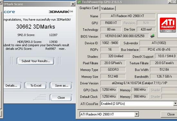Click the Save as... button
The width and height of the screenshot is (177, 121).
61,86
